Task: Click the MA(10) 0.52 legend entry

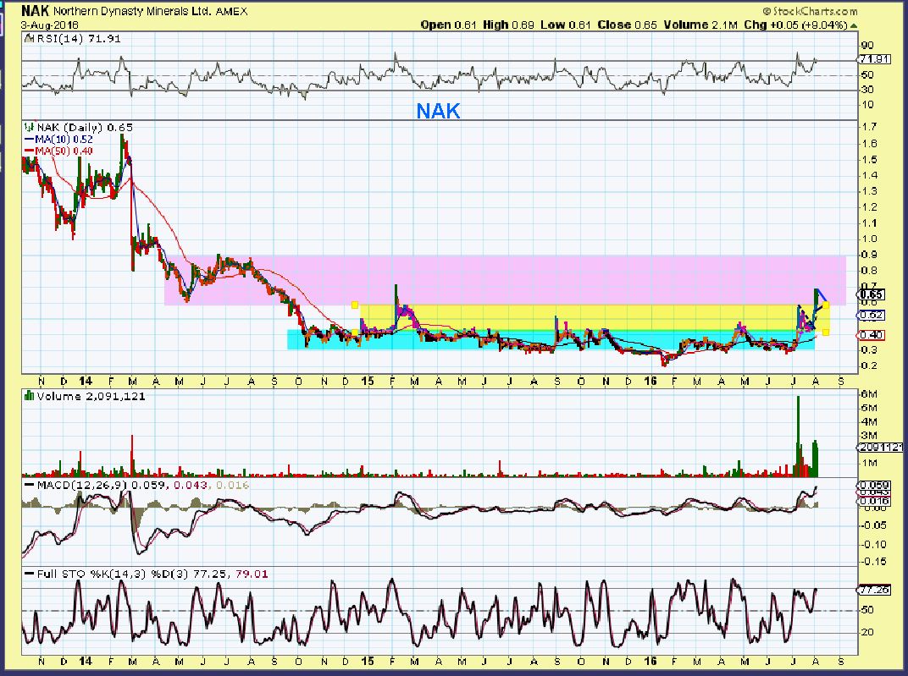Action: [58, 140]
